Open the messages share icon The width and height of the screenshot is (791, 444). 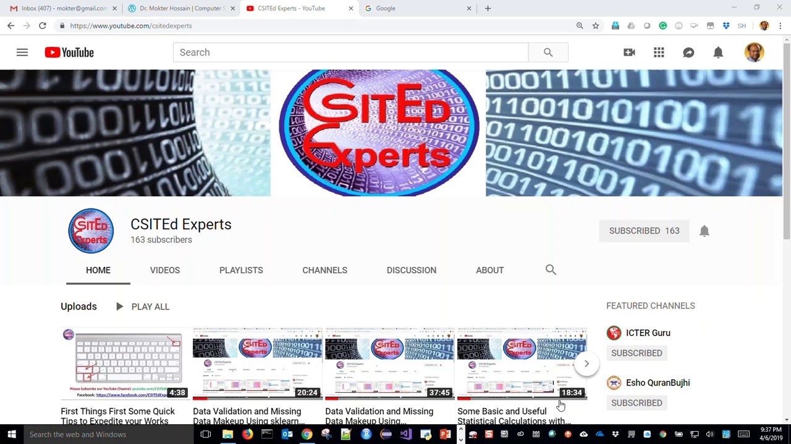[x=688, y=52]
